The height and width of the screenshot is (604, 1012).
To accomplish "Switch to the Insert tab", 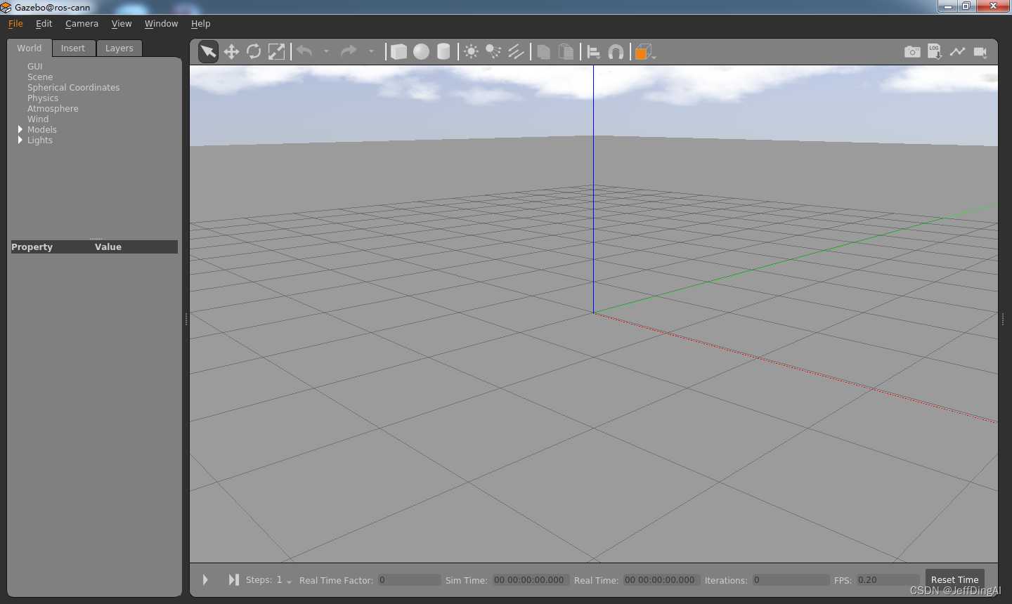I will (73, 48).
